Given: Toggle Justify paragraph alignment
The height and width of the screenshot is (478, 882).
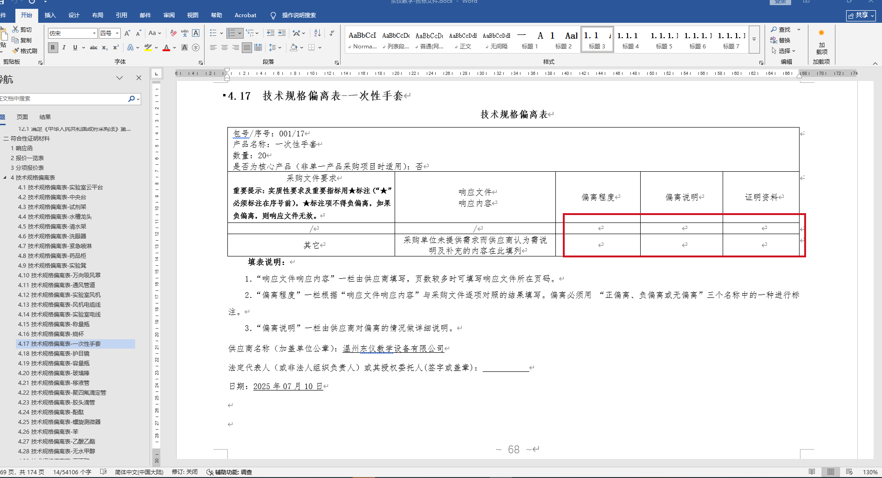Looking at the screenshot, I should click(x=247, y=47).
